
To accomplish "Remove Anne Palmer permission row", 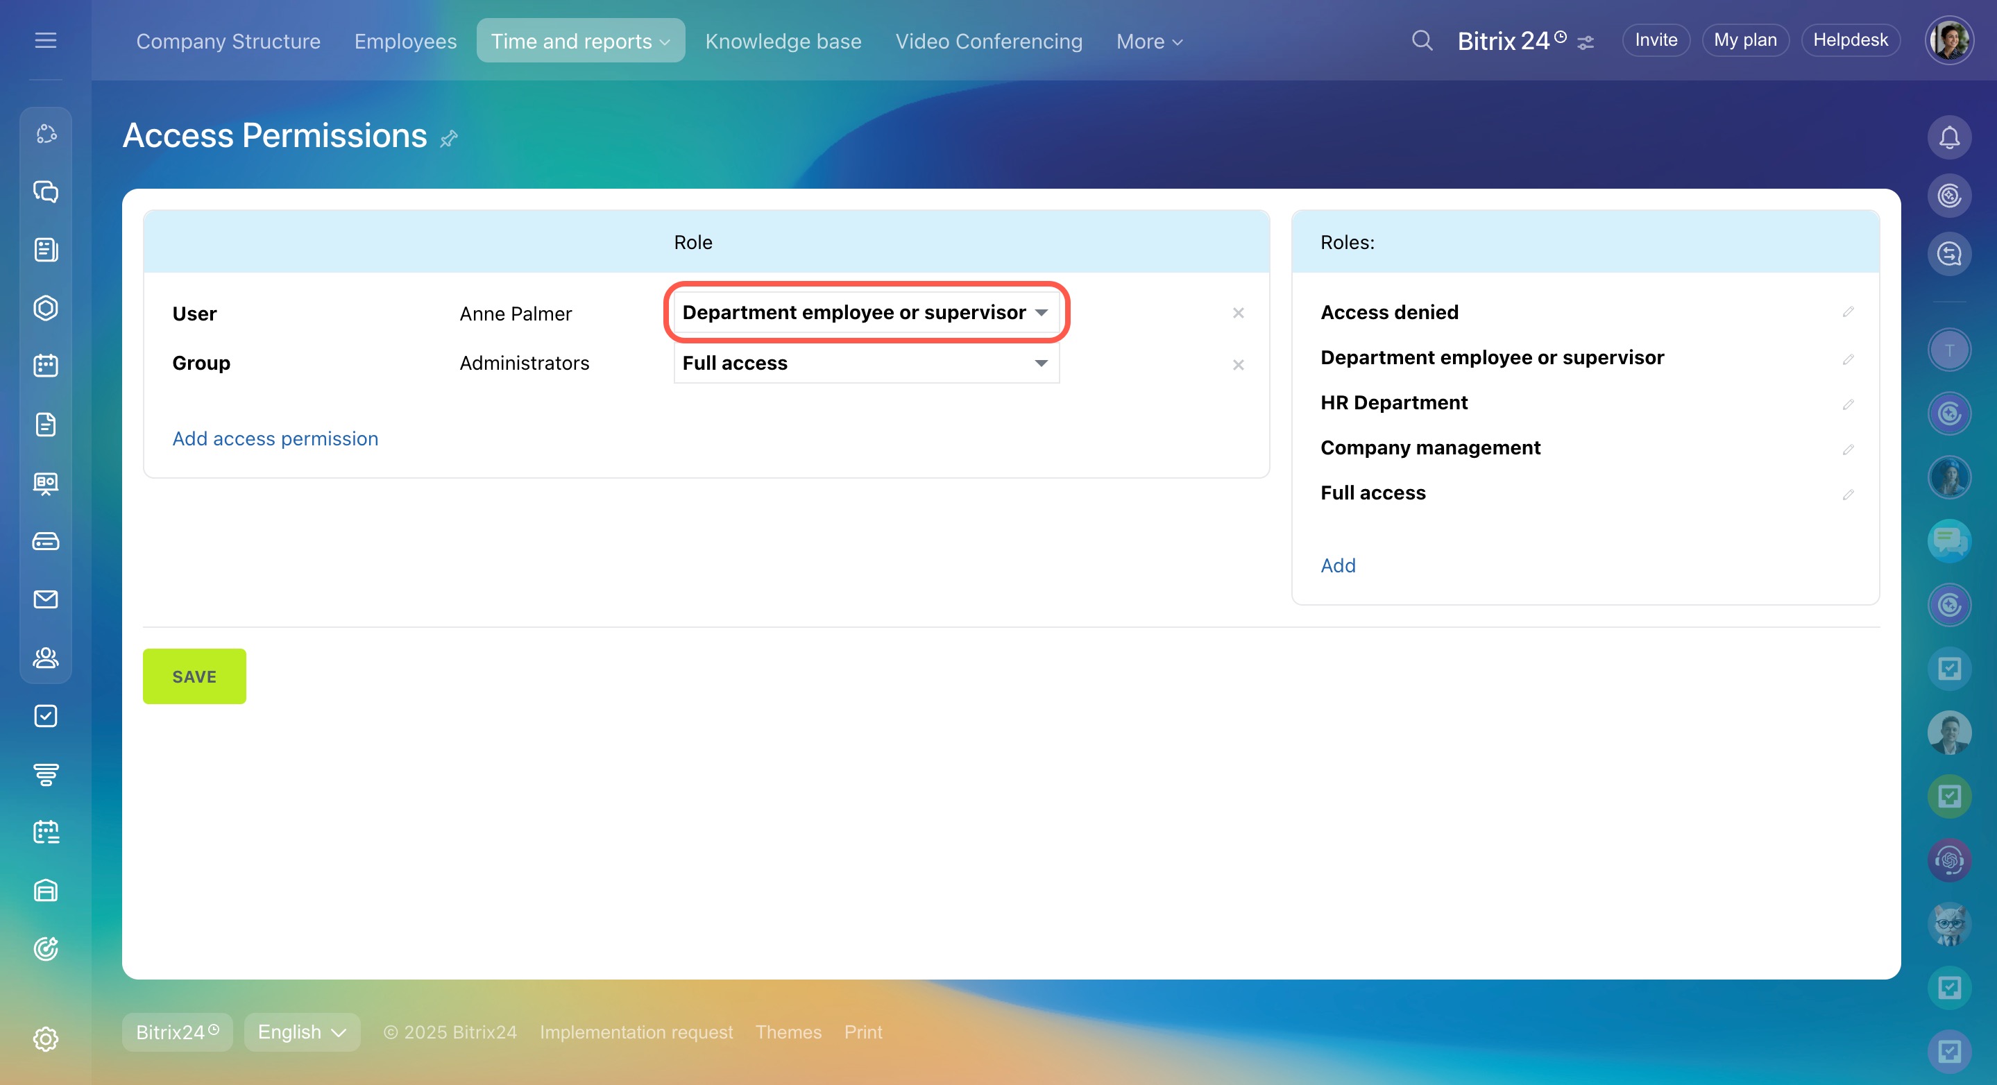I will [1238, 313].
